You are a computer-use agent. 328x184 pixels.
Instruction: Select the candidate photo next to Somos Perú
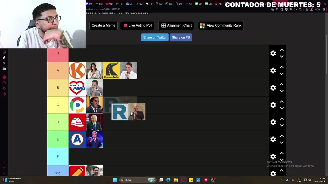click(94, 88)
